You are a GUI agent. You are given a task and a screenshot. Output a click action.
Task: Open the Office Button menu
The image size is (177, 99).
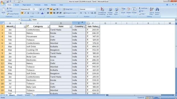click(x=2, y=2)
